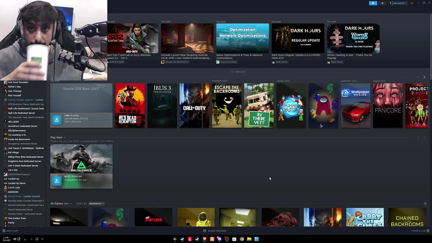Select MADiSON in library list
This screenshot has height=243, width=432.
pos(13,192)
